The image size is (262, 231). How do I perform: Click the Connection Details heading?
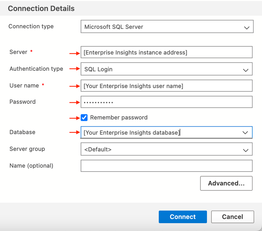[x=41, y=8]
